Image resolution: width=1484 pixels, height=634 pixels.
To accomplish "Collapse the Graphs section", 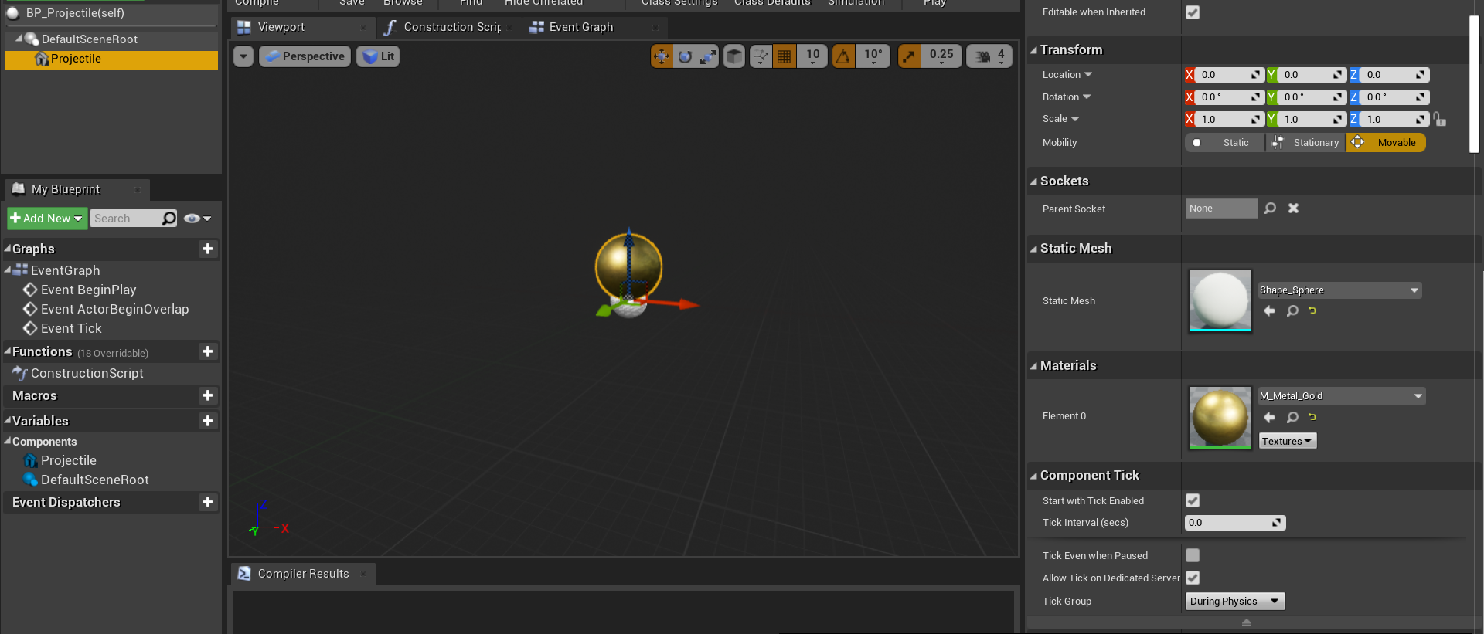I will click(x=8, y=249).
